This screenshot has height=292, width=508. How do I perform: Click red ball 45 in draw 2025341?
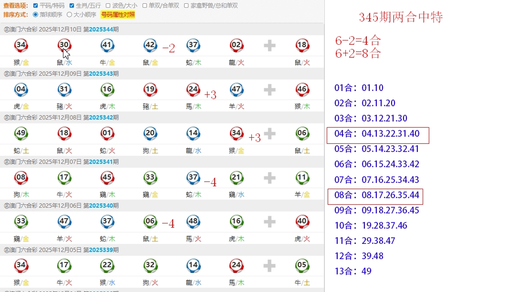tap(107, 178)
